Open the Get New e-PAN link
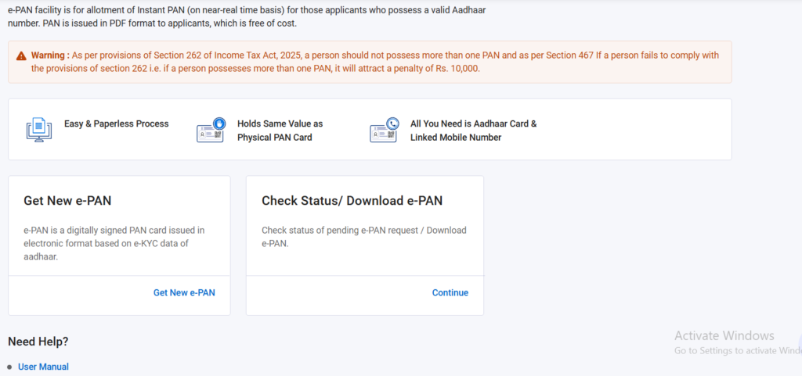This screenshot has height=376, width=802. point(184,292)
